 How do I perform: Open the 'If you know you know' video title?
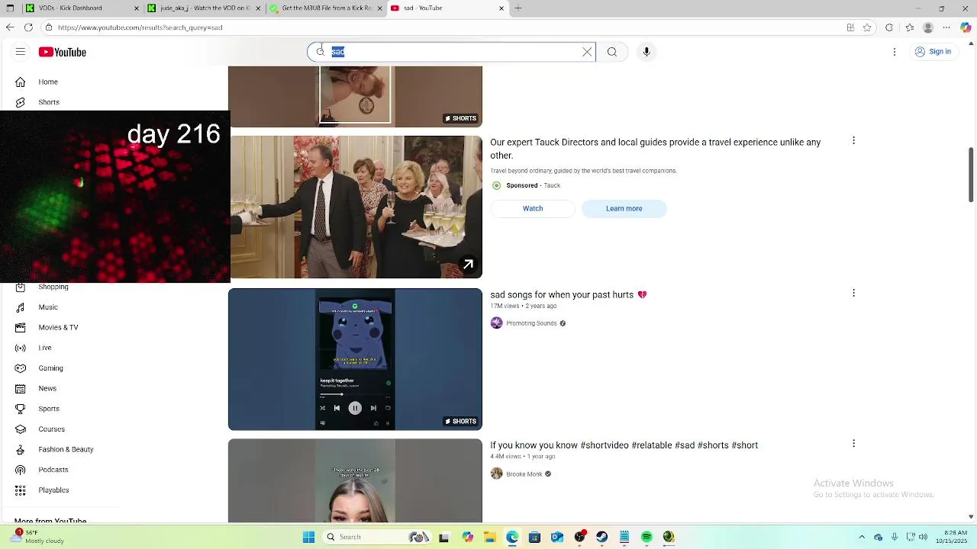[x=624, y=445]
